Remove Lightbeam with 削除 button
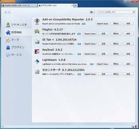Screen dimensions: 139x129 [x=128, y=64]
